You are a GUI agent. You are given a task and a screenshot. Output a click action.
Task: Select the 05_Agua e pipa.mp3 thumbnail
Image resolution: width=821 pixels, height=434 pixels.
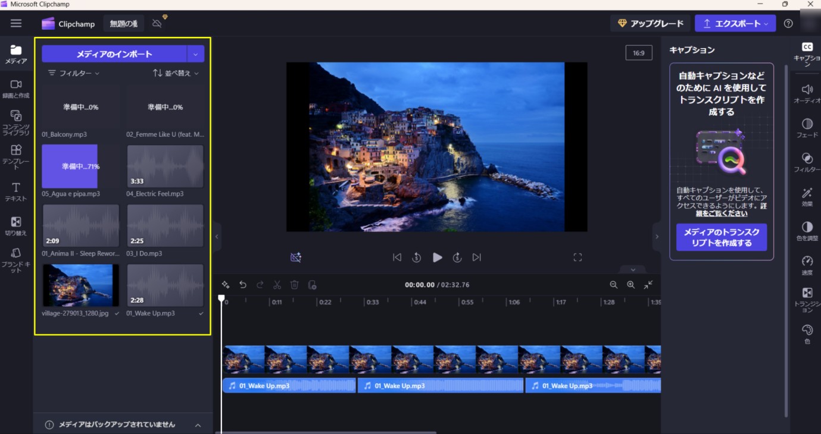pyautogui.click(x=81, y=166)
